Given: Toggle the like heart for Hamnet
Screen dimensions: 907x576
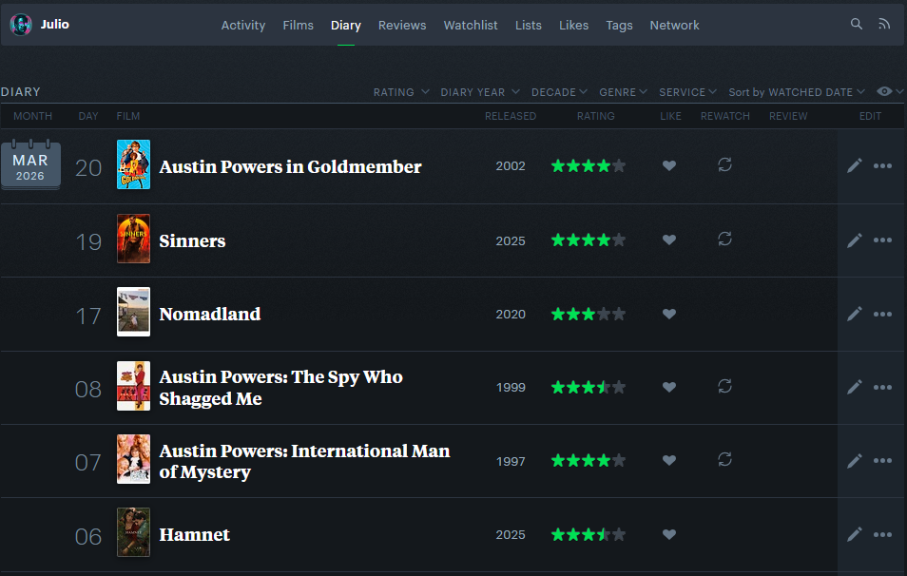Looking at the screenshot, I should coord(669,534).
